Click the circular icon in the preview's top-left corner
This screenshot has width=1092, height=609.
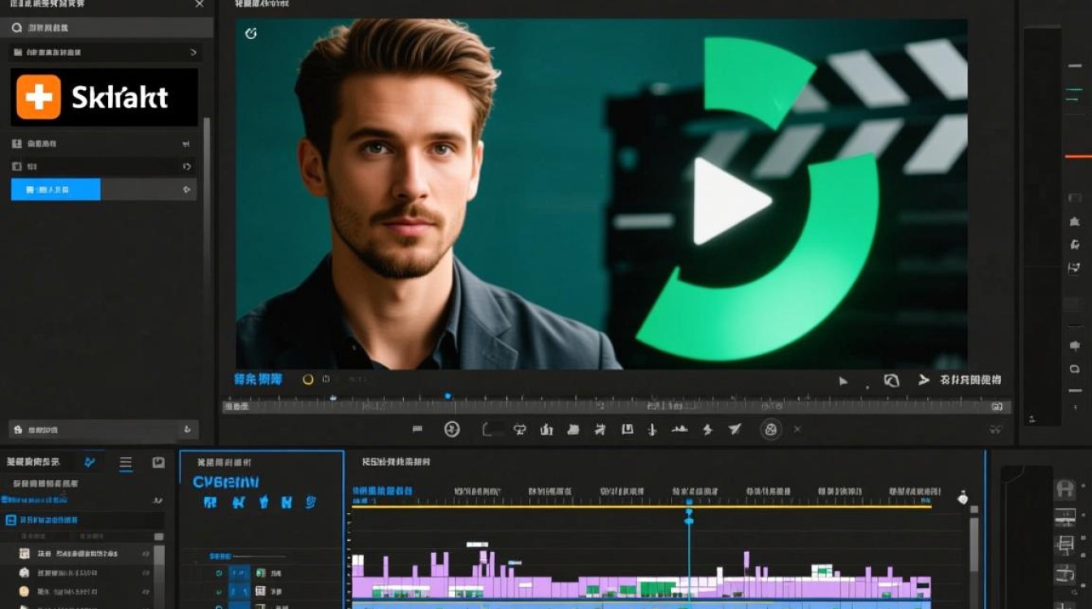pos(251,33)
